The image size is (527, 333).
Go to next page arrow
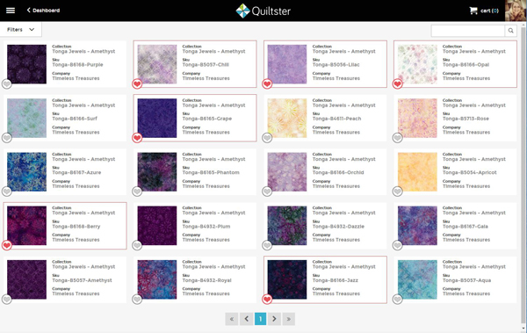(x=274, y=319)
